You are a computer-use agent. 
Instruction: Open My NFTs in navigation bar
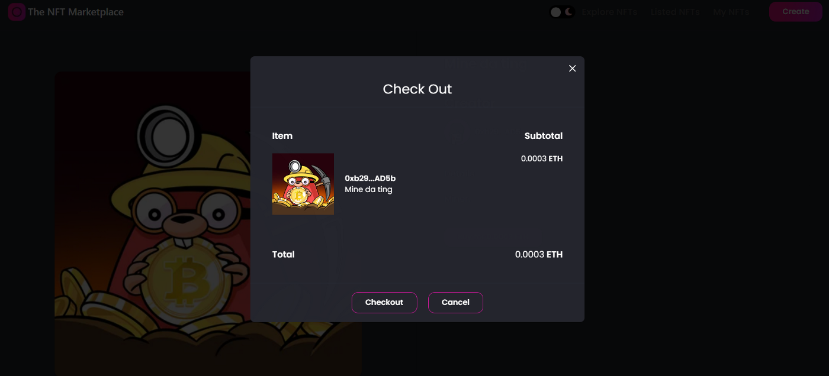(x=731, y=12)
